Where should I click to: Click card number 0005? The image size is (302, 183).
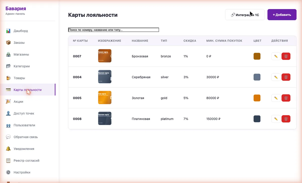(x=77, y=98)
